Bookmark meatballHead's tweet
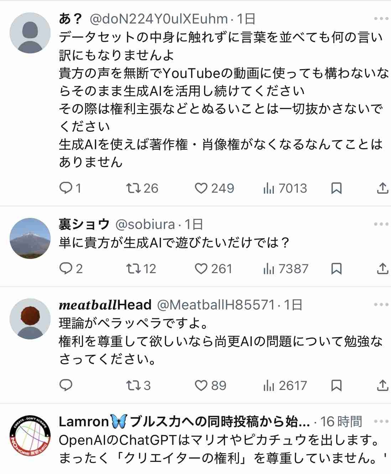391x474 pixels. point(336,385)
